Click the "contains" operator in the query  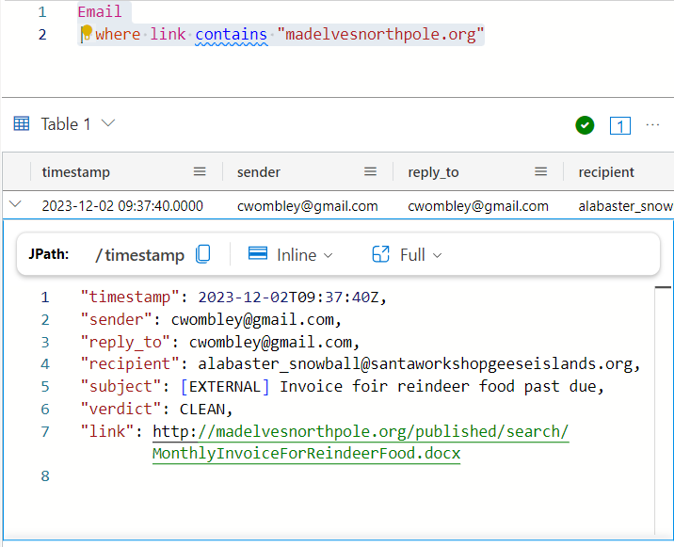(x=231, y=35)
